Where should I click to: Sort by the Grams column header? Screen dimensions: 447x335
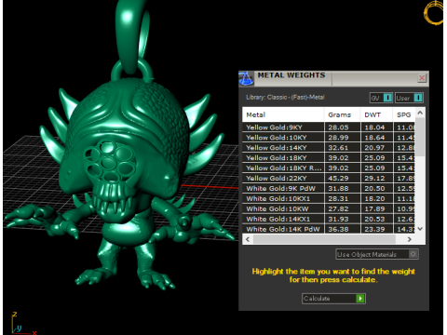coord(342,114)
